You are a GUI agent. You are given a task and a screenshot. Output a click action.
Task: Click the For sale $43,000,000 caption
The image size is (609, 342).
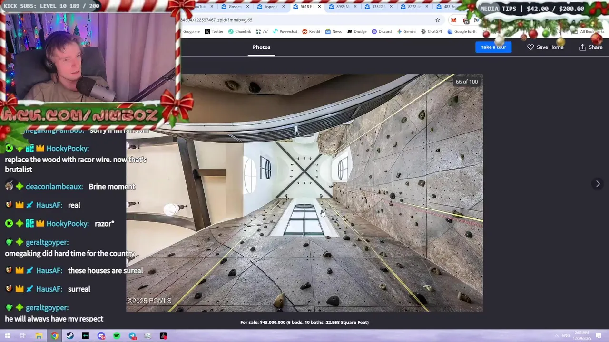pyautogui.click(x=304, y=322)
